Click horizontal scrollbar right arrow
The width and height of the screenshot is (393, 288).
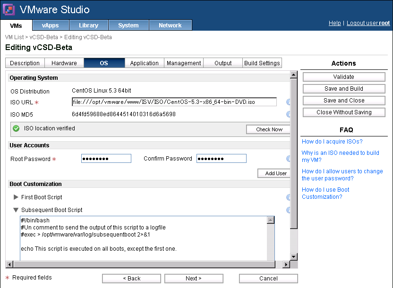pos(286,264)
